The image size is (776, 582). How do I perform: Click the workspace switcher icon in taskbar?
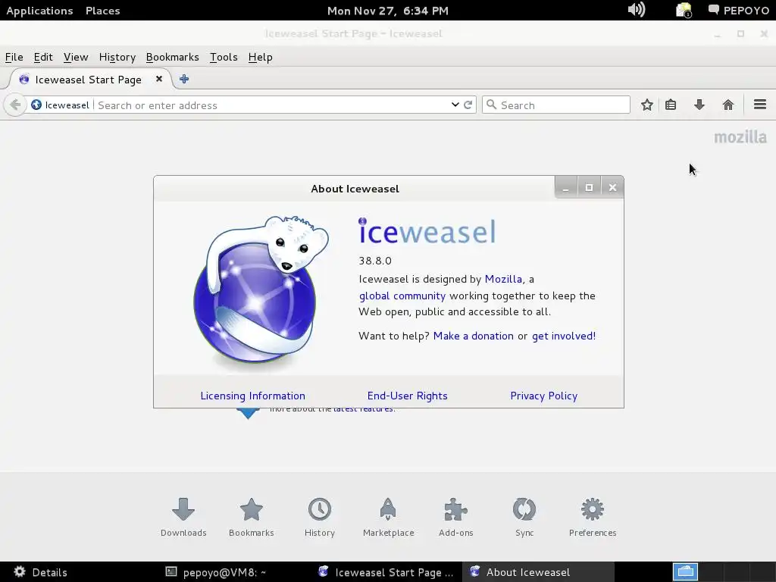click(685, 572)
